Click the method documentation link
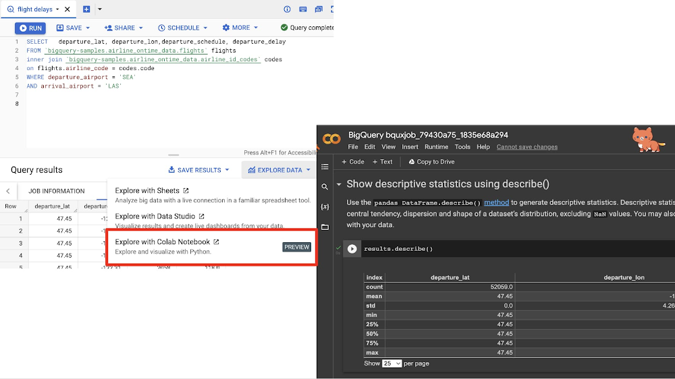The image size is (675, 379). (x=496, y=202)
